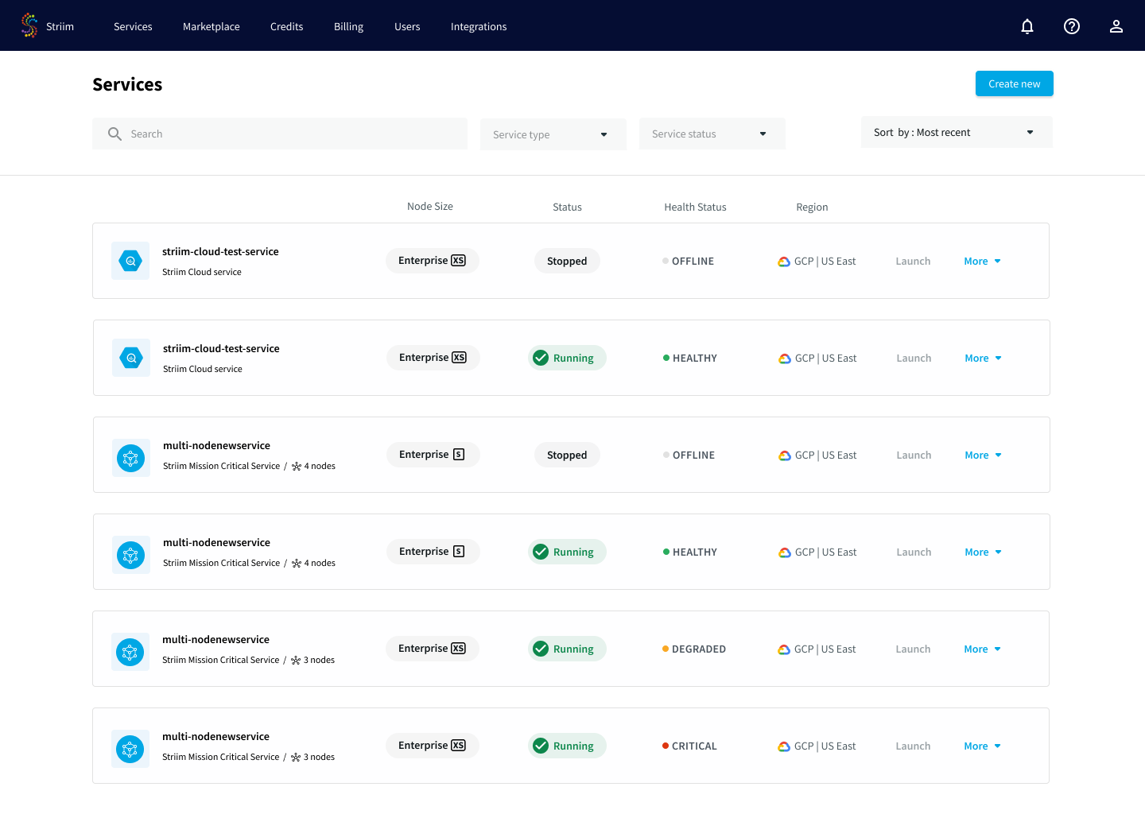Go to the Billing menu item
Viewport: 1145px width, 814px height.
(348, 26)
